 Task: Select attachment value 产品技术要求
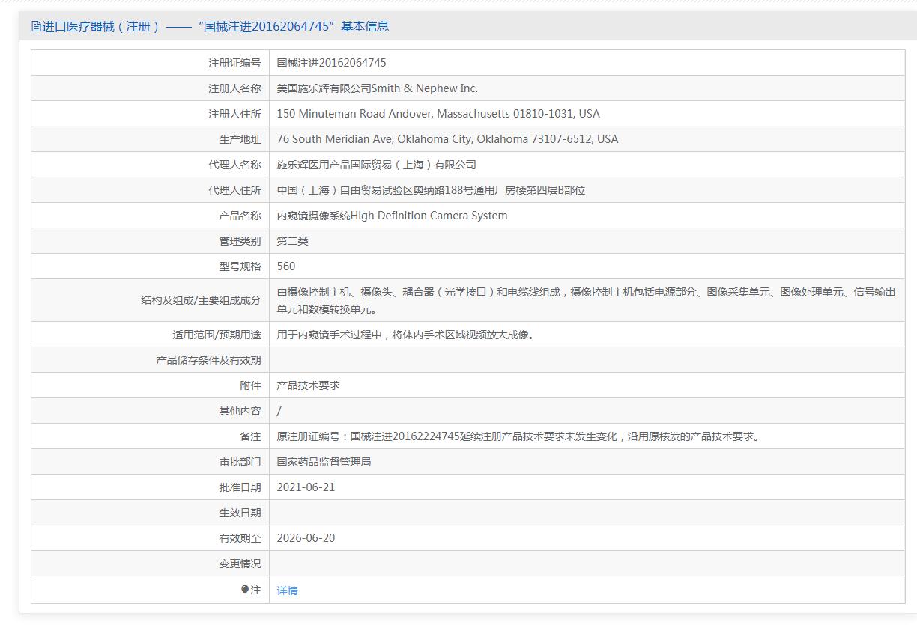[309, 385]
